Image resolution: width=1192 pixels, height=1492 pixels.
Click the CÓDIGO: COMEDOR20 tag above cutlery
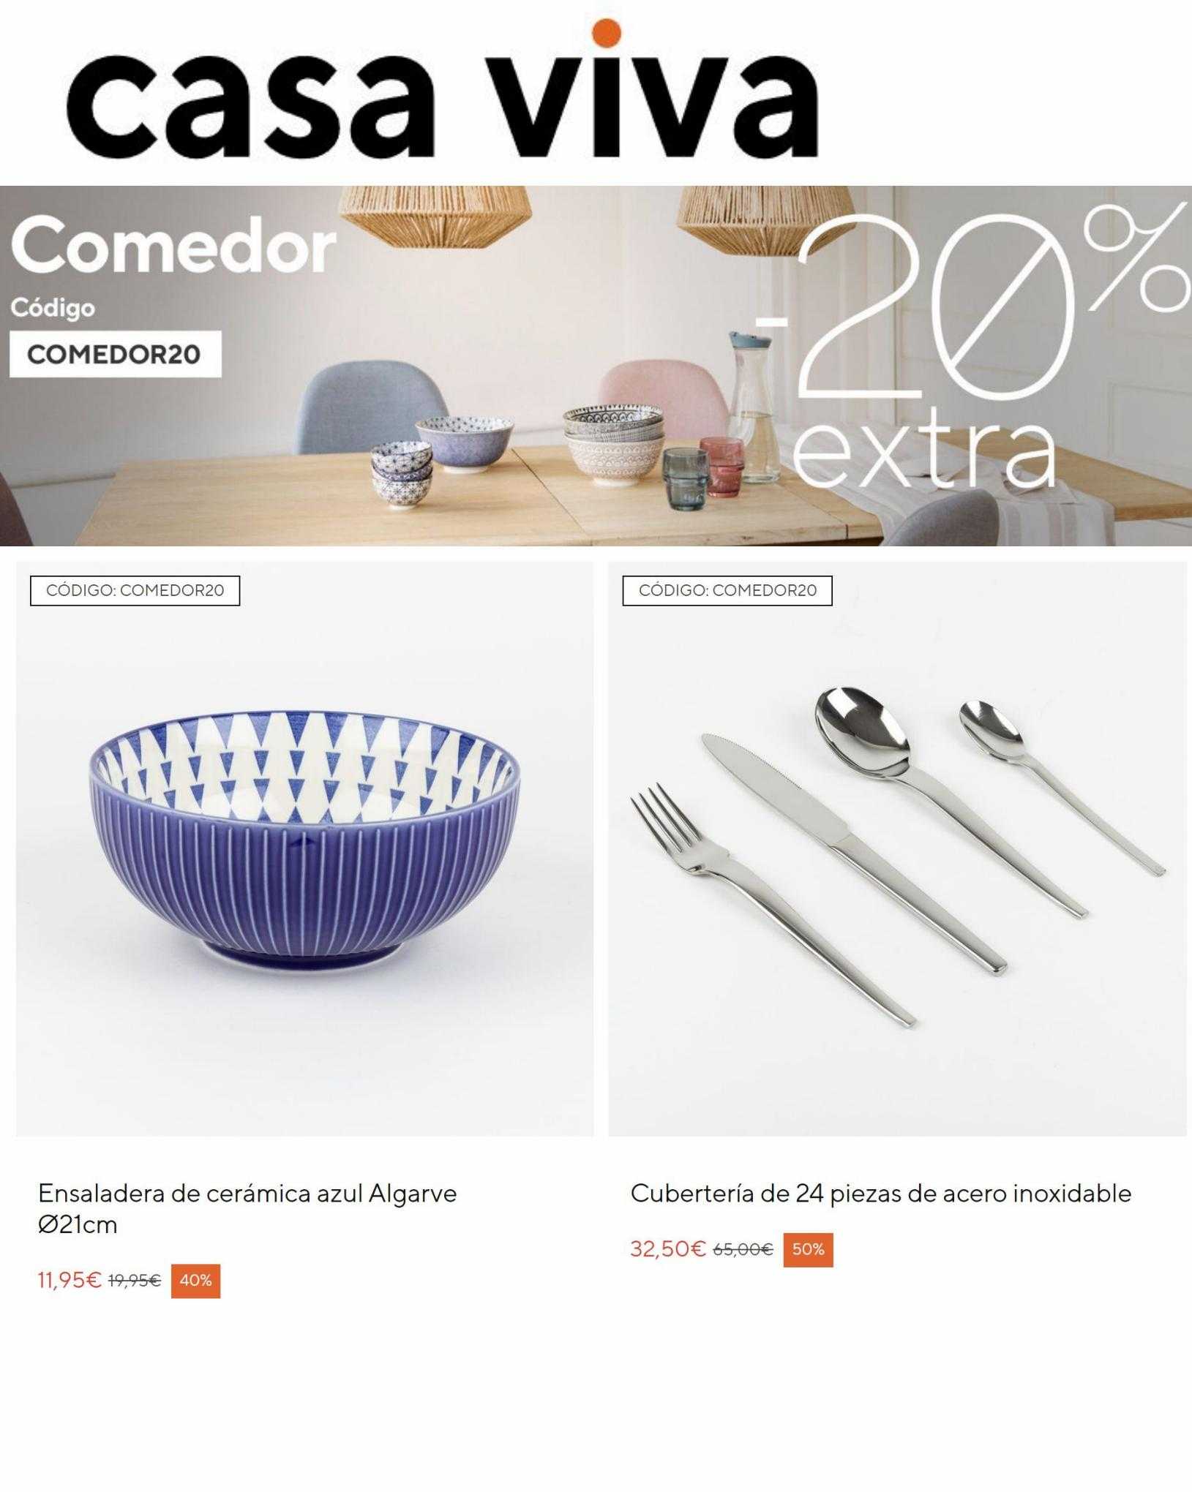[x=727, y=590]
